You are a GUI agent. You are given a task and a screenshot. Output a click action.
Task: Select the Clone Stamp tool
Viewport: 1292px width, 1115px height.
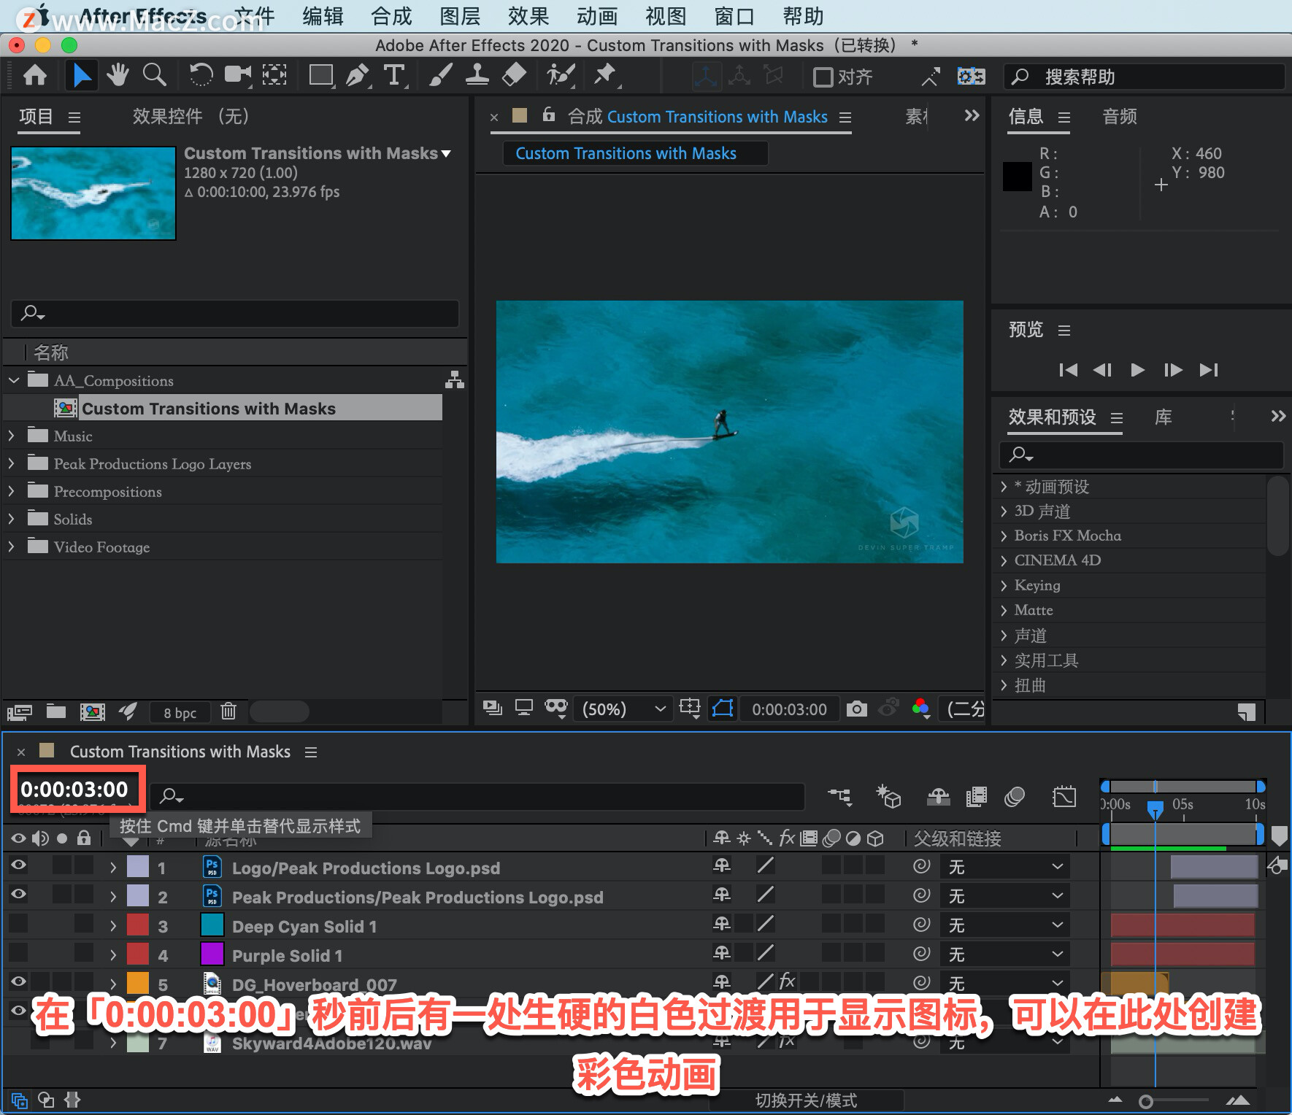point(477,75)
